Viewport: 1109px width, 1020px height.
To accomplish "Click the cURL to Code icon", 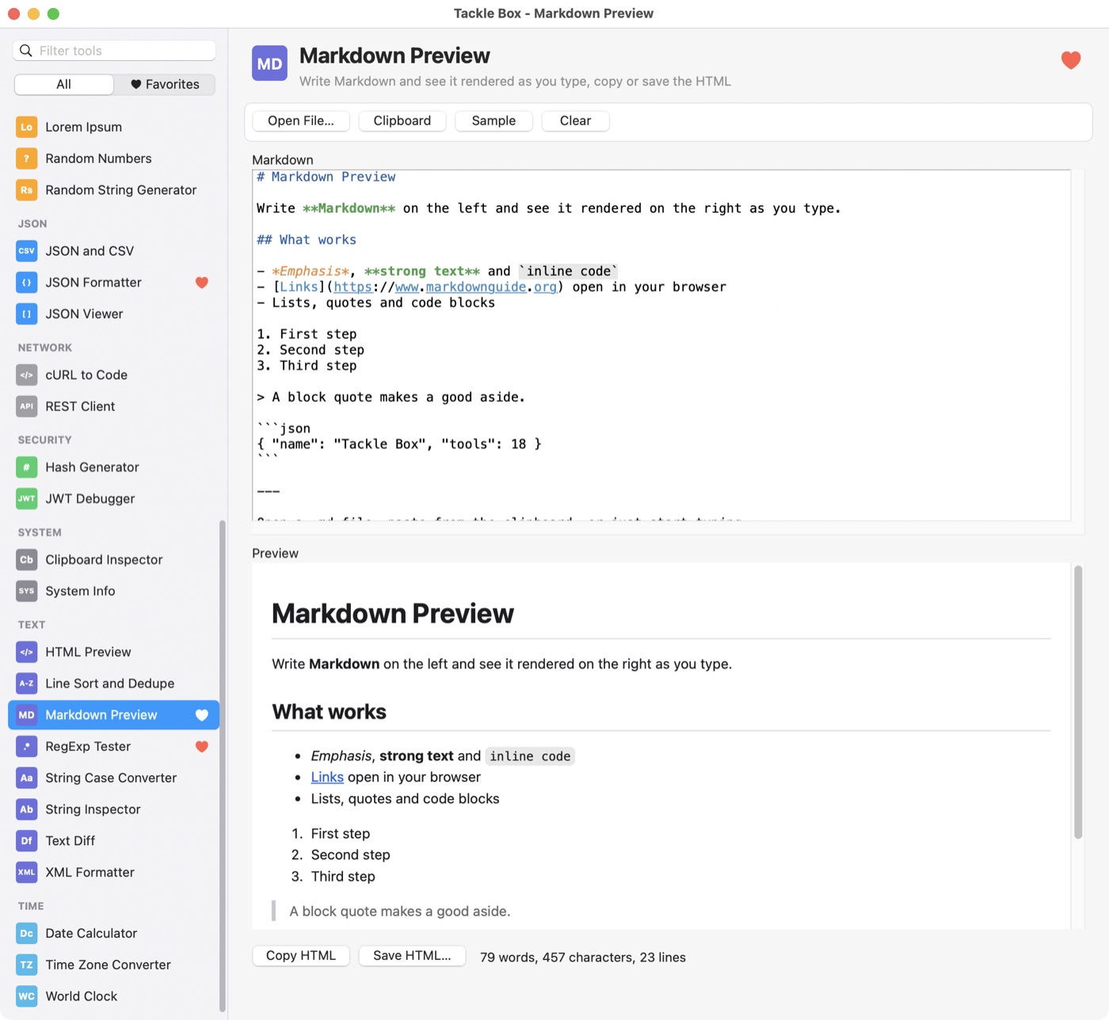I will tap(26, 375).
